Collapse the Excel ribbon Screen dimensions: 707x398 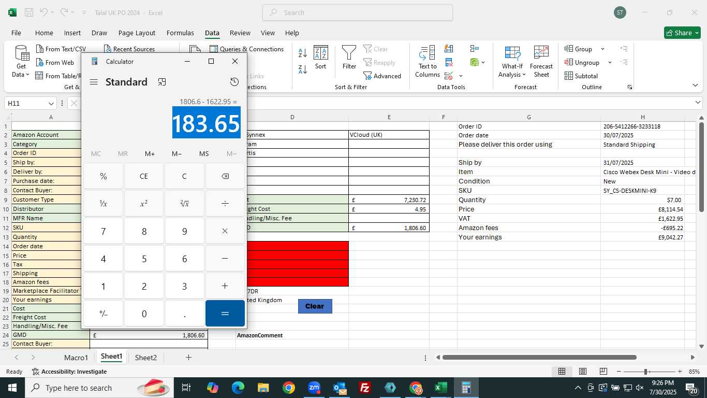pyautogui.click(x=696, y=86)
